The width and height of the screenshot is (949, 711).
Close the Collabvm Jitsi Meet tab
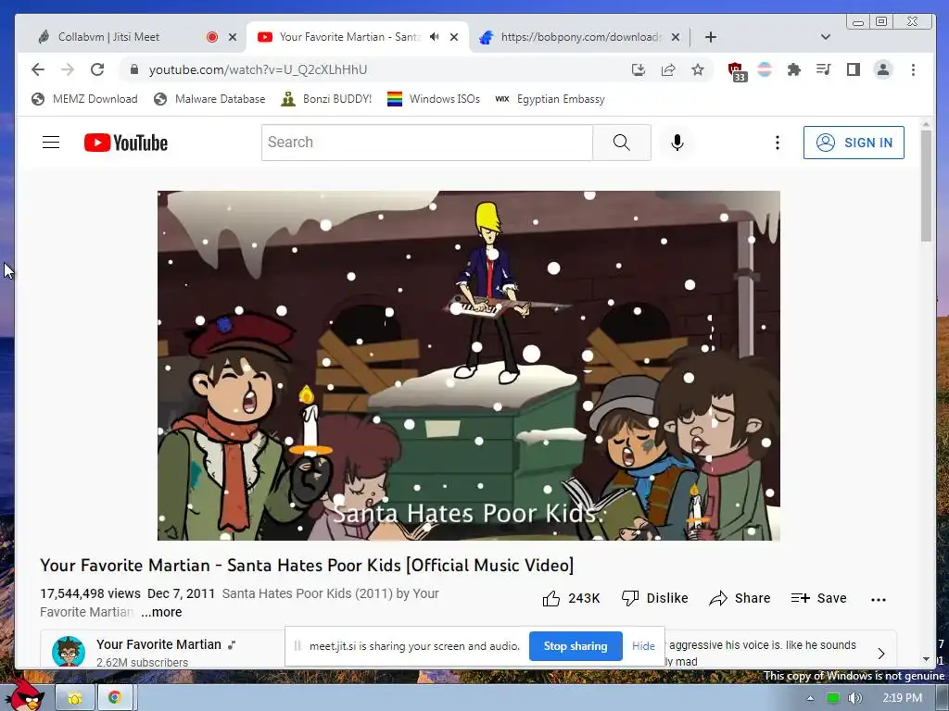coord(233,37)
